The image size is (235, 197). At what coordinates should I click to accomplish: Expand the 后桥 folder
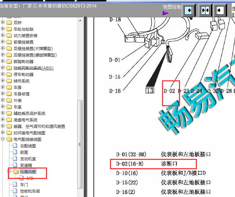(x=3, y=22)
